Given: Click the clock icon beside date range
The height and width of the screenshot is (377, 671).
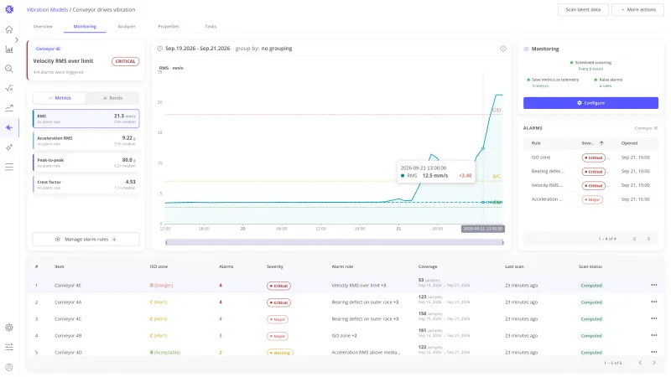Looking at the screenshot, I should (159, 49).
